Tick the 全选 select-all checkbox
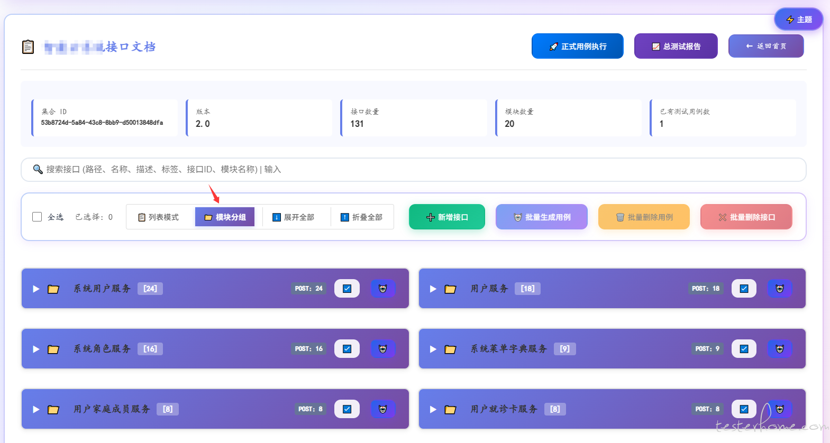Screen dimensions: 830x443 tap(37, 217)
